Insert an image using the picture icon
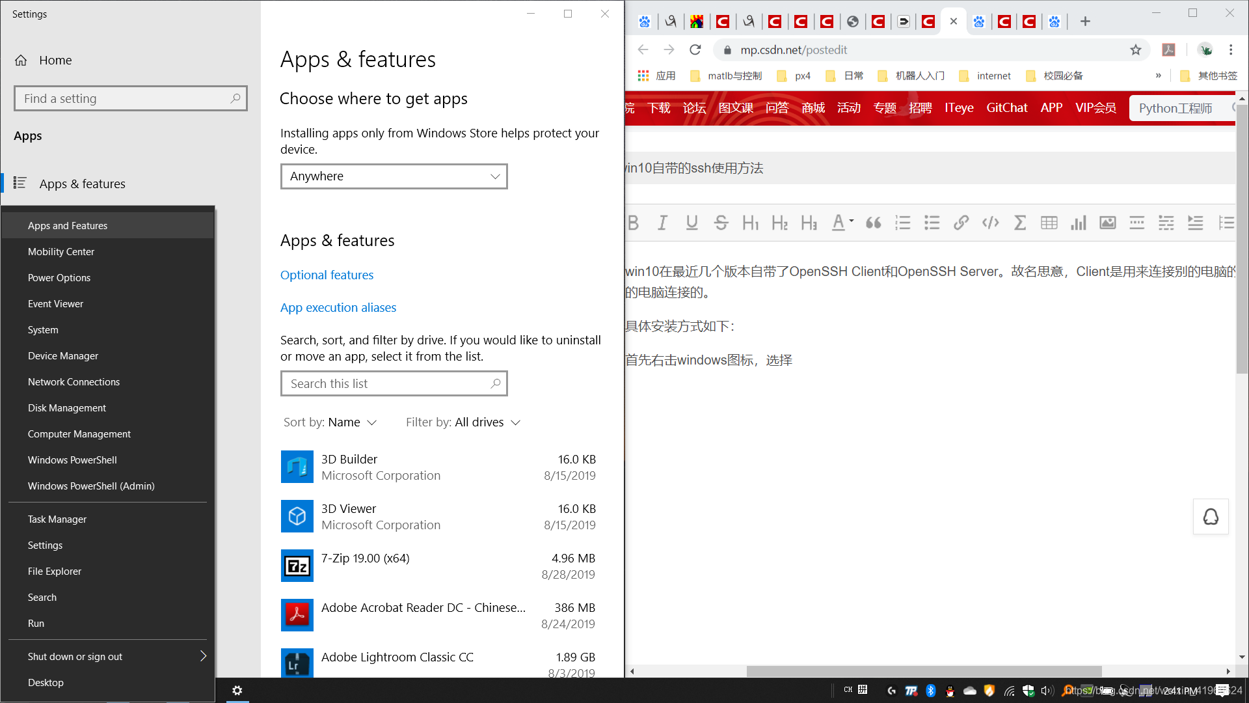1249x703 pixels. point(1107,223)
